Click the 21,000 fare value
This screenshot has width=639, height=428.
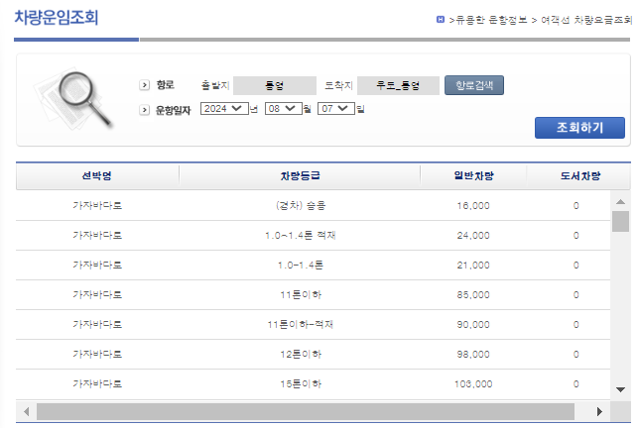coord(473,265)
